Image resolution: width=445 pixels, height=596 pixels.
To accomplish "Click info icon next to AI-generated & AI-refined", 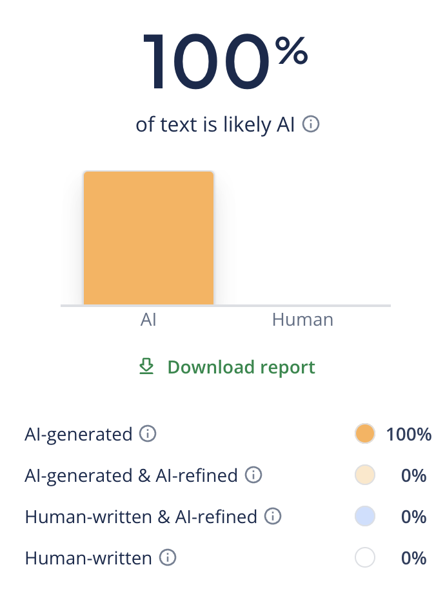I will [253, 475].
